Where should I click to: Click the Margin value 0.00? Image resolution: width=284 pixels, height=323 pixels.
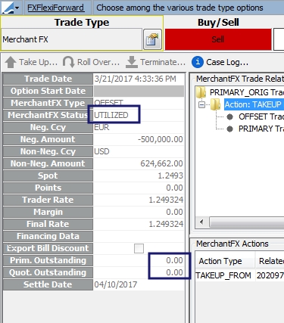coord(174,212)
